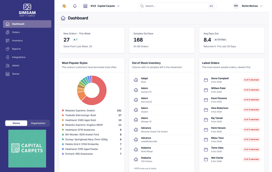Click the waving hand icon

click(64, 6)
